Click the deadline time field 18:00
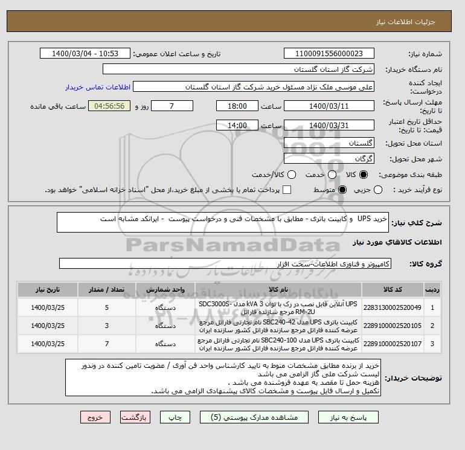Viewport: 465px width, 450px height. coord(237,106)
